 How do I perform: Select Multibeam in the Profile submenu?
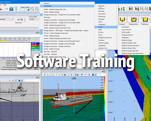(x=125, y=38)
